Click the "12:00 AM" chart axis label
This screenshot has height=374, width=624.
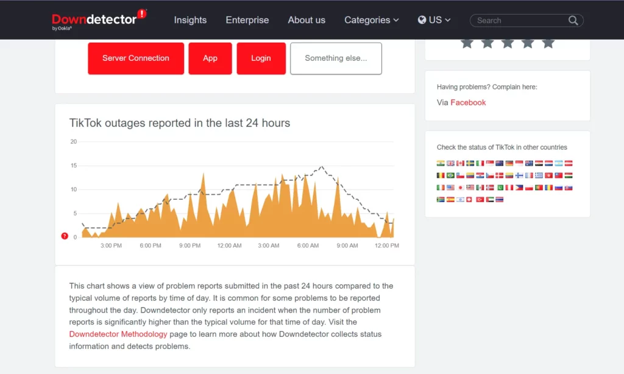pyautogui.click(x=229, y=245)
